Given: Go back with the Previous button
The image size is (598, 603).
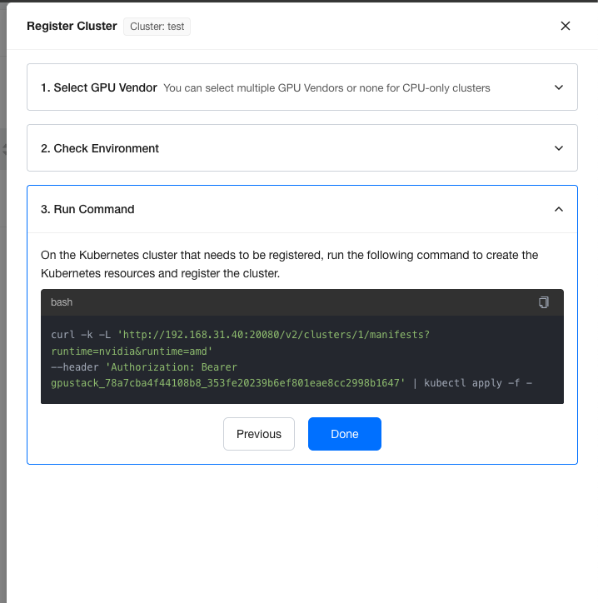Looking at the screenshot, I should point(259,434).
